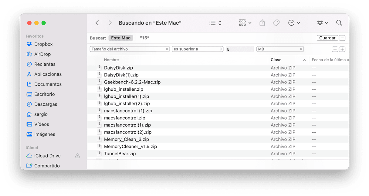Open Compartido in the sidebar
Image resolution: width=369 pixels, height=196 pixels.
[x=47, y=166]
